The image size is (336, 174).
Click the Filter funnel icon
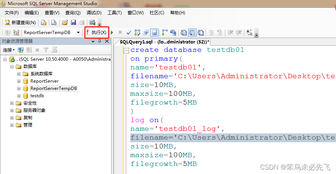(x=45, y=50)
